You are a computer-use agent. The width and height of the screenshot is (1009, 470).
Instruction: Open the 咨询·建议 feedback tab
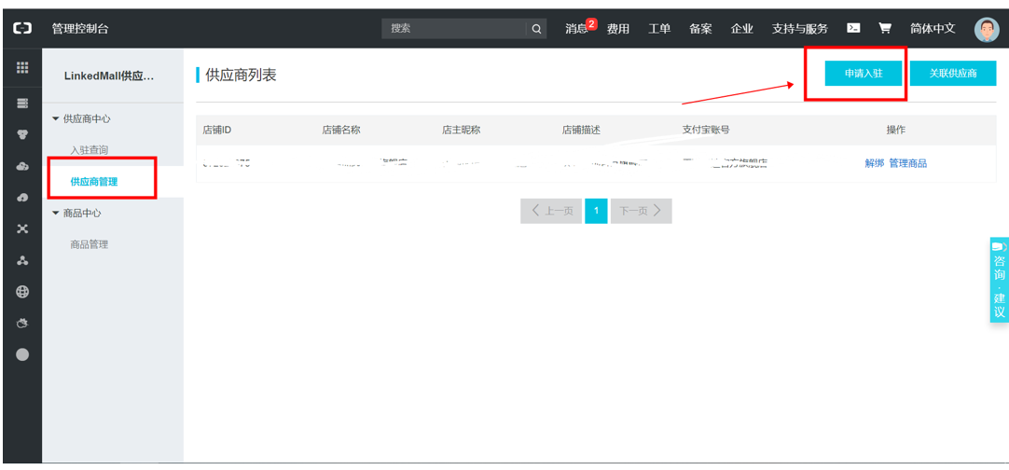(999, 280)
